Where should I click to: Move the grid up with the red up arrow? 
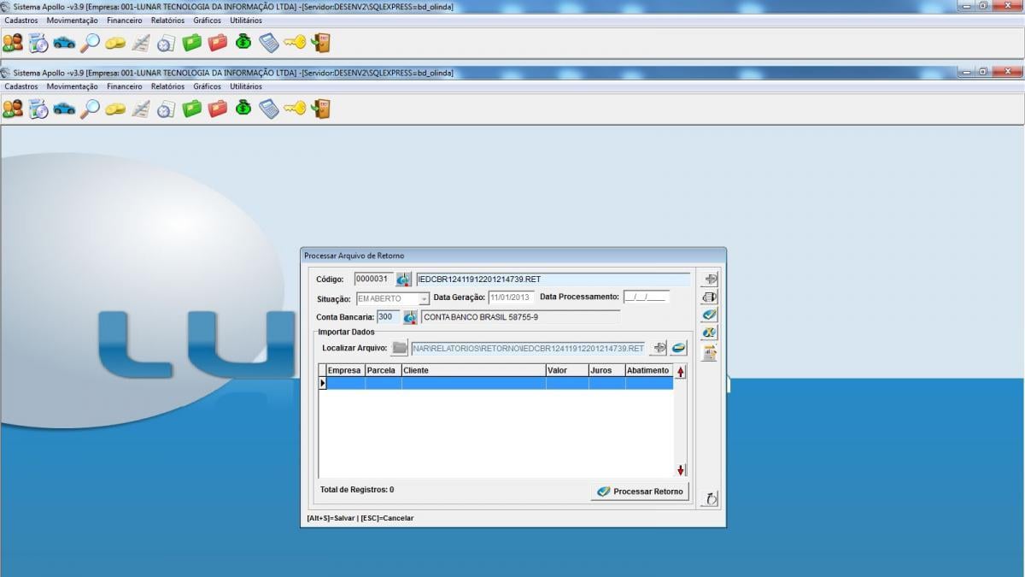tap(681, 372)
